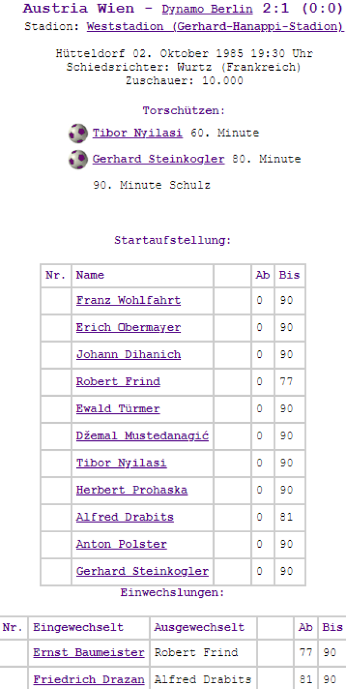346x689 pixels.
Task: Open goalscorer Gerhard Steinkogler's 80th-minute link
Action: pyautogui.click(x=158, y=159)
